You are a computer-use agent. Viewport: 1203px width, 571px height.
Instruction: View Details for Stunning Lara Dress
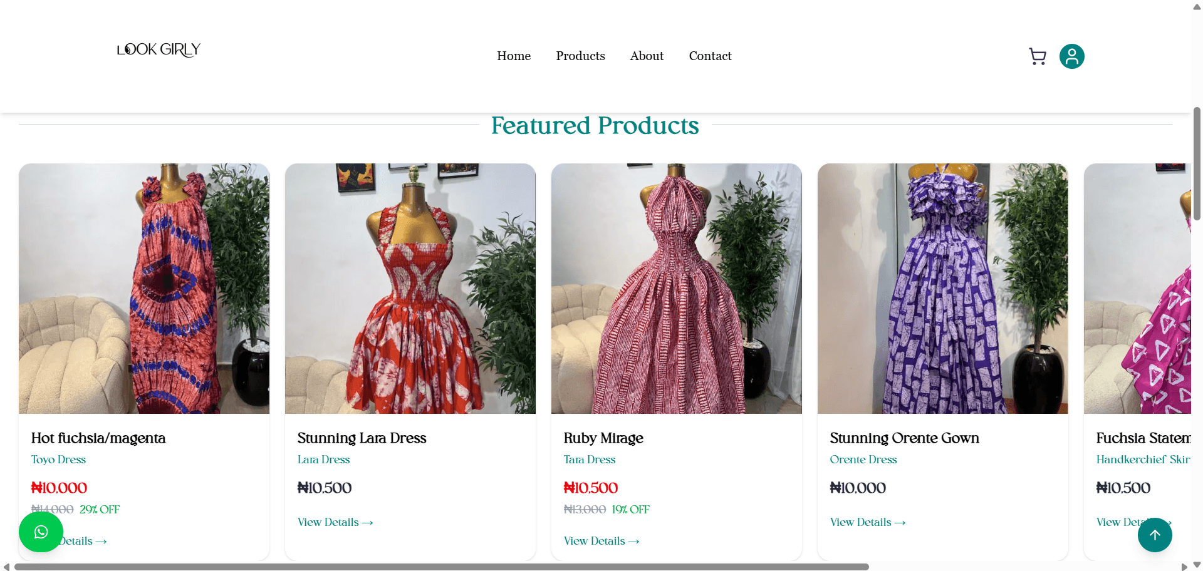pos(335,522)
